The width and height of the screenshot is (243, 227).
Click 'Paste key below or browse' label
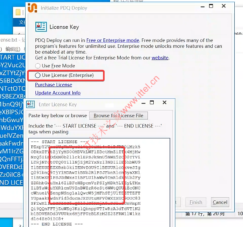pos(58,116)
